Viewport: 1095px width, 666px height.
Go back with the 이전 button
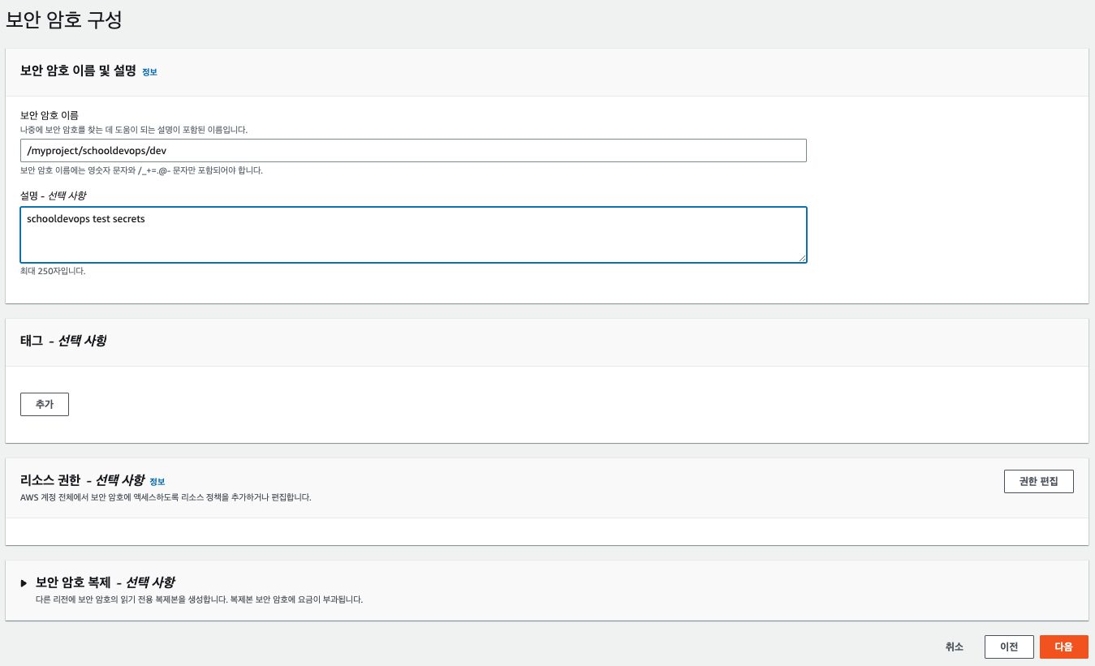click(1009, 647)
